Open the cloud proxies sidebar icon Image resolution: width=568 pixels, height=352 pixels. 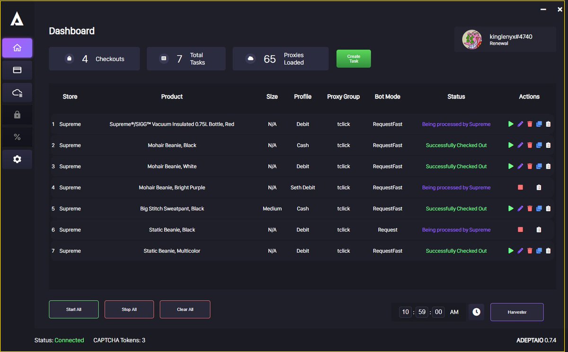coord(17,93)
